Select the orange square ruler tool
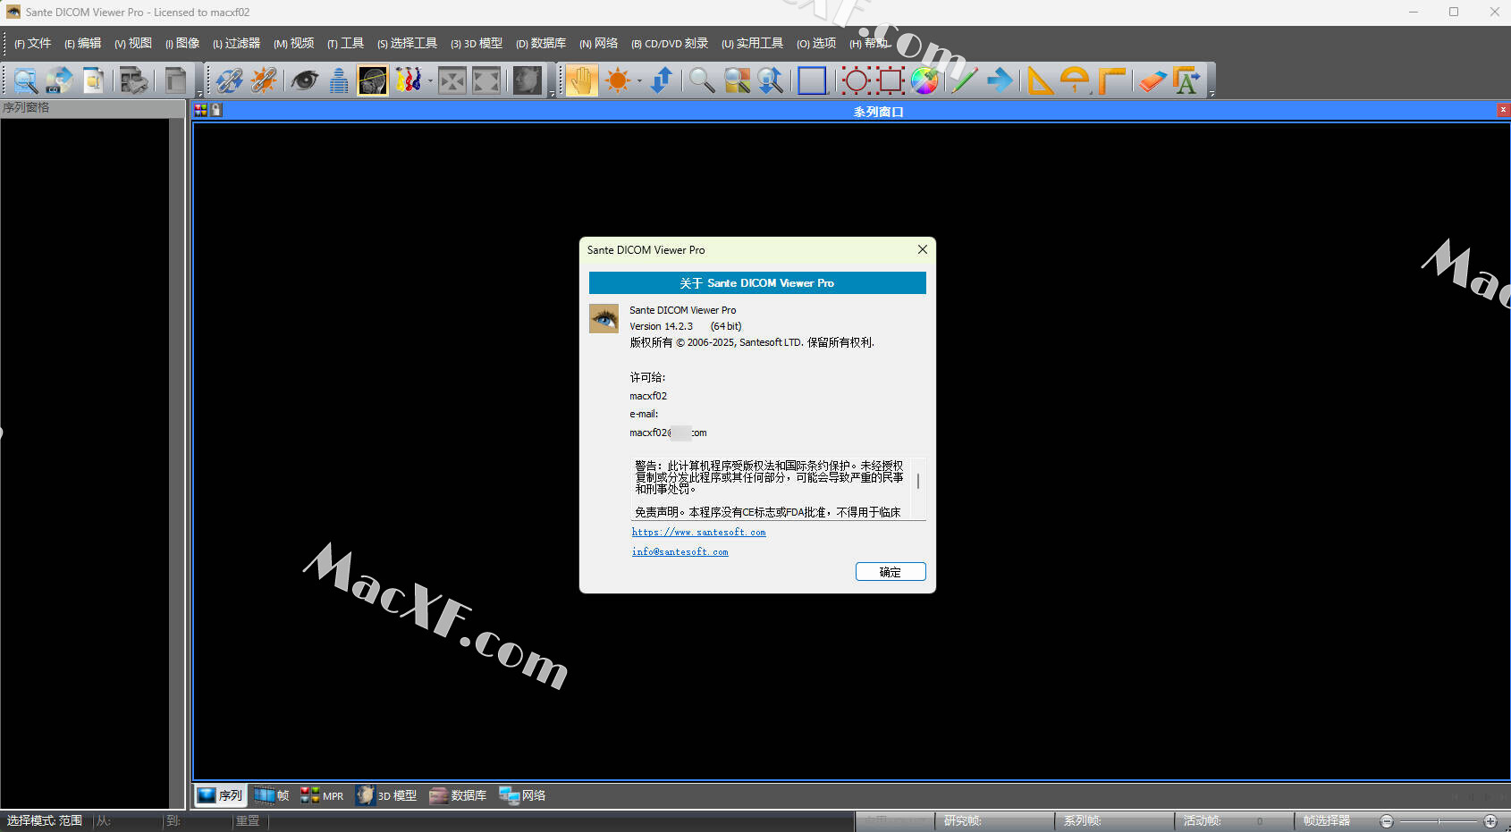This screenshot has height=832, width=1511. click(1111, 80)
